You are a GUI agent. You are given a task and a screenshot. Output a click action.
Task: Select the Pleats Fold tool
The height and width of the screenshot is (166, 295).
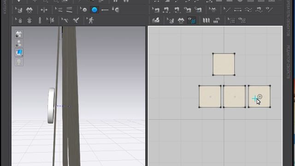206,20
